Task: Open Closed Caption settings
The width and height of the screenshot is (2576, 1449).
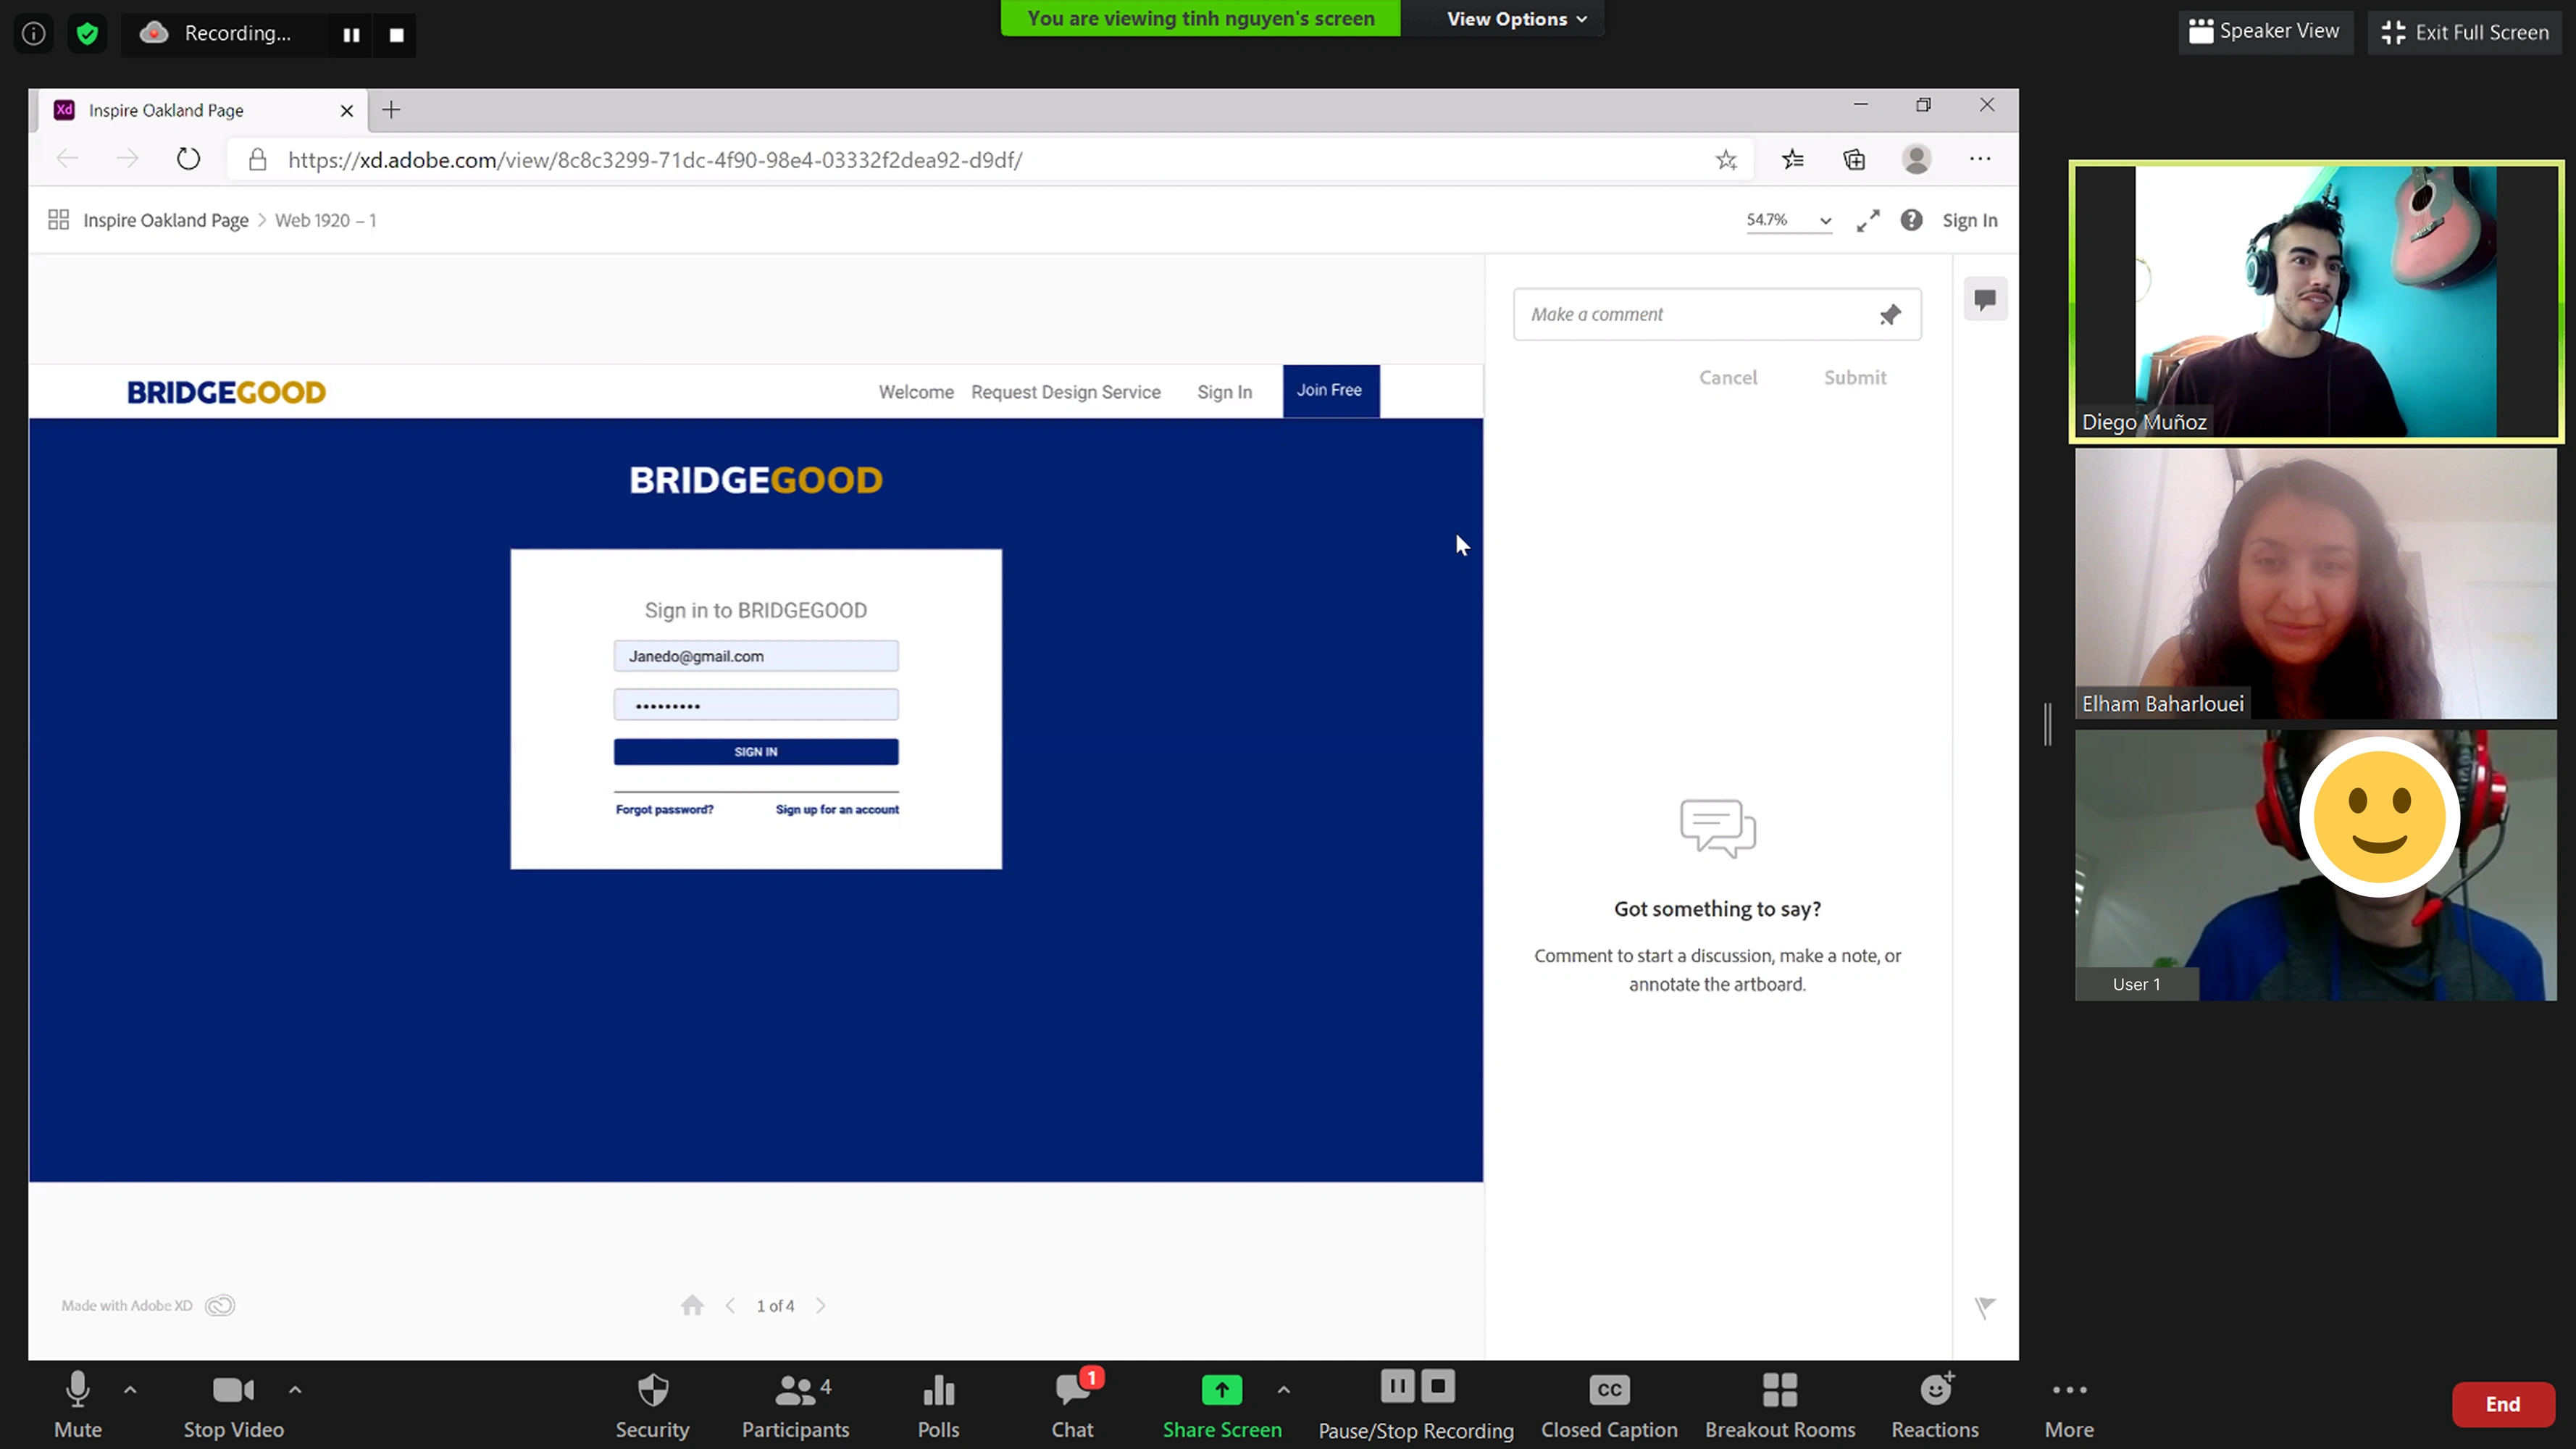Action: pos(1609,1405)
